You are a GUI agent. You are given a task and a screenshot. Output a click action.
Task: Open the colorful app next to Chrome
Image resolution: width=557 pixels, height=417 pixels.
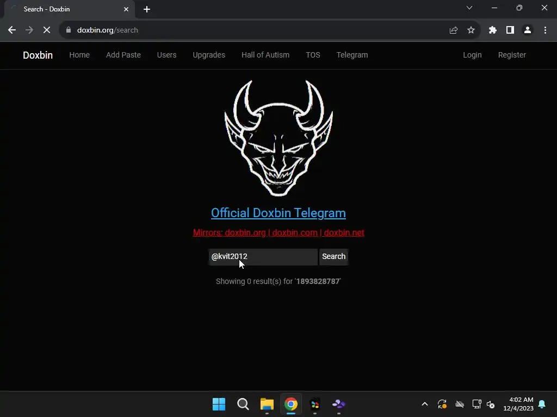pyautogui.click(x=315, y=404)
